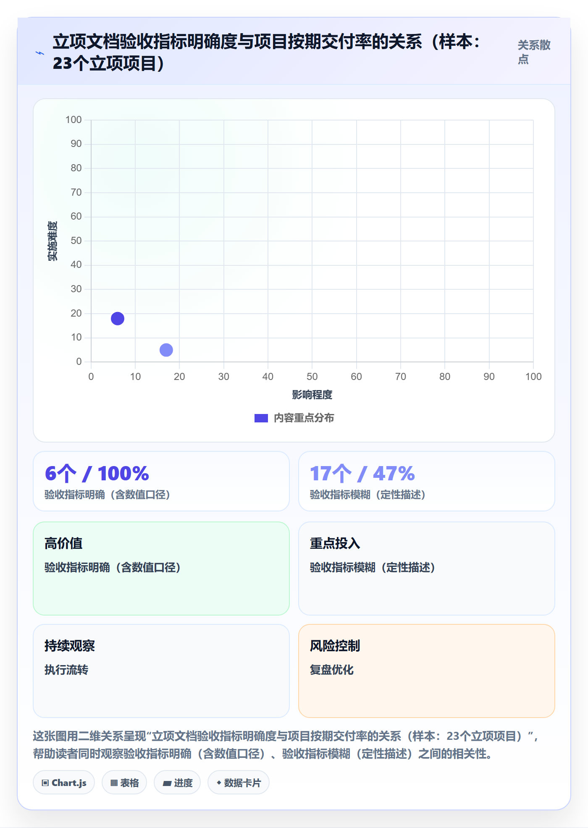
Task: Click the x-axis tick label 50
Action: tap(312, 377)
